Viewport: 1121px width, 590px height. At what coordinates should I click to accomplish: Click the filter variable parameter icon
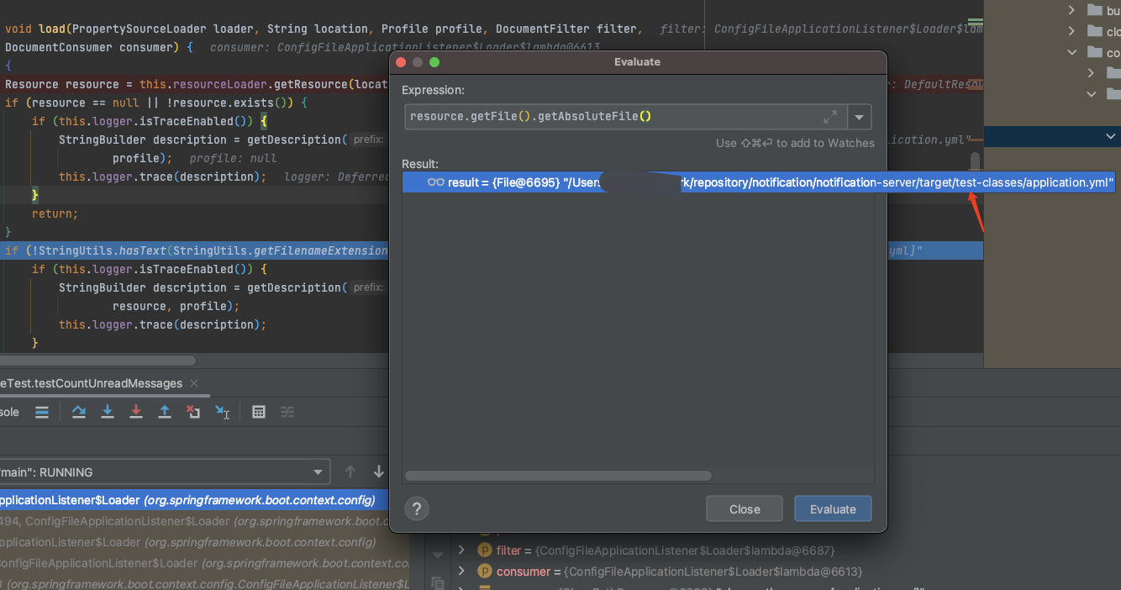pyautogui.click(x=484, y=550)
